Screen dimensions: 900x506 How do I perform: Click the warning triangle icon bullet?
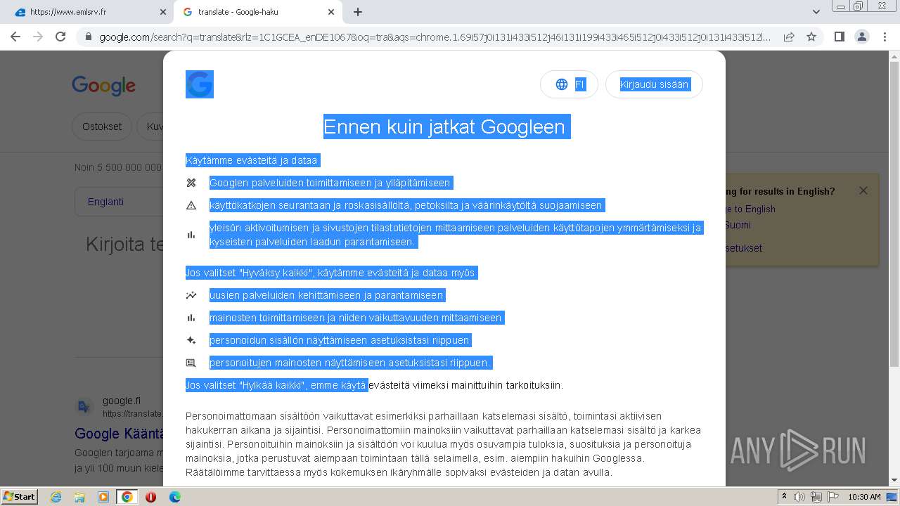191,205
